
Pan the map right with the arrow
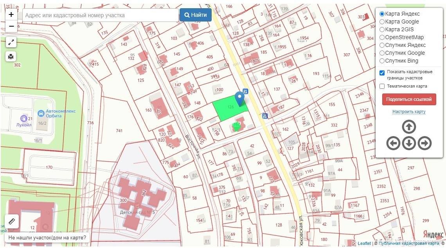pos(424,143)
